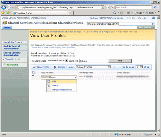This screenshot has width=161, height=137.
Task: Open the Active Profiles view dropdown
Action: (109, 67)
